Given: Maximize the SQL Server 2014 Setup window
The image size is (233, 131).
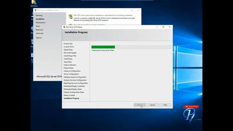Looking at the screenshot, I should pos(163,27).
